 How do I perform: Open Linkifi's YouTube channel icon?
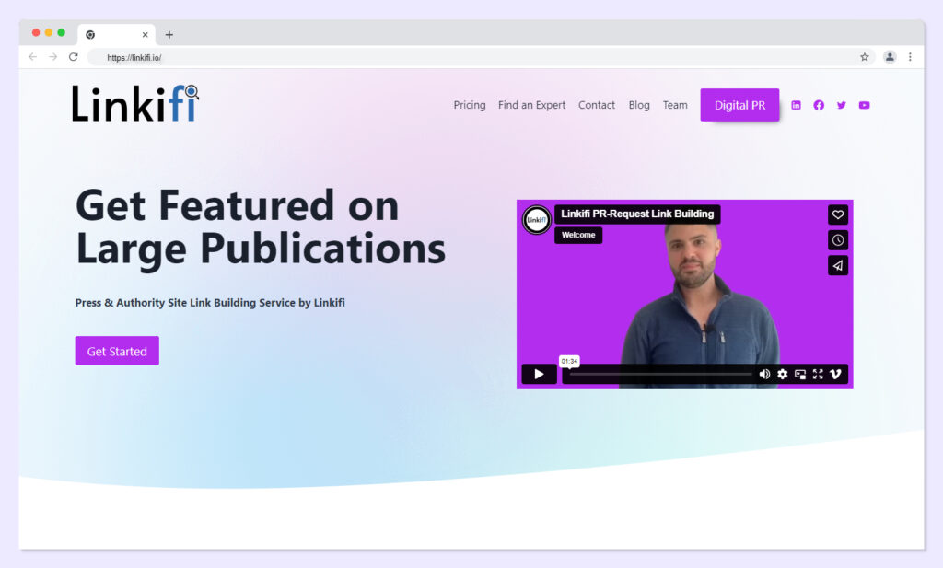point(864,105)
